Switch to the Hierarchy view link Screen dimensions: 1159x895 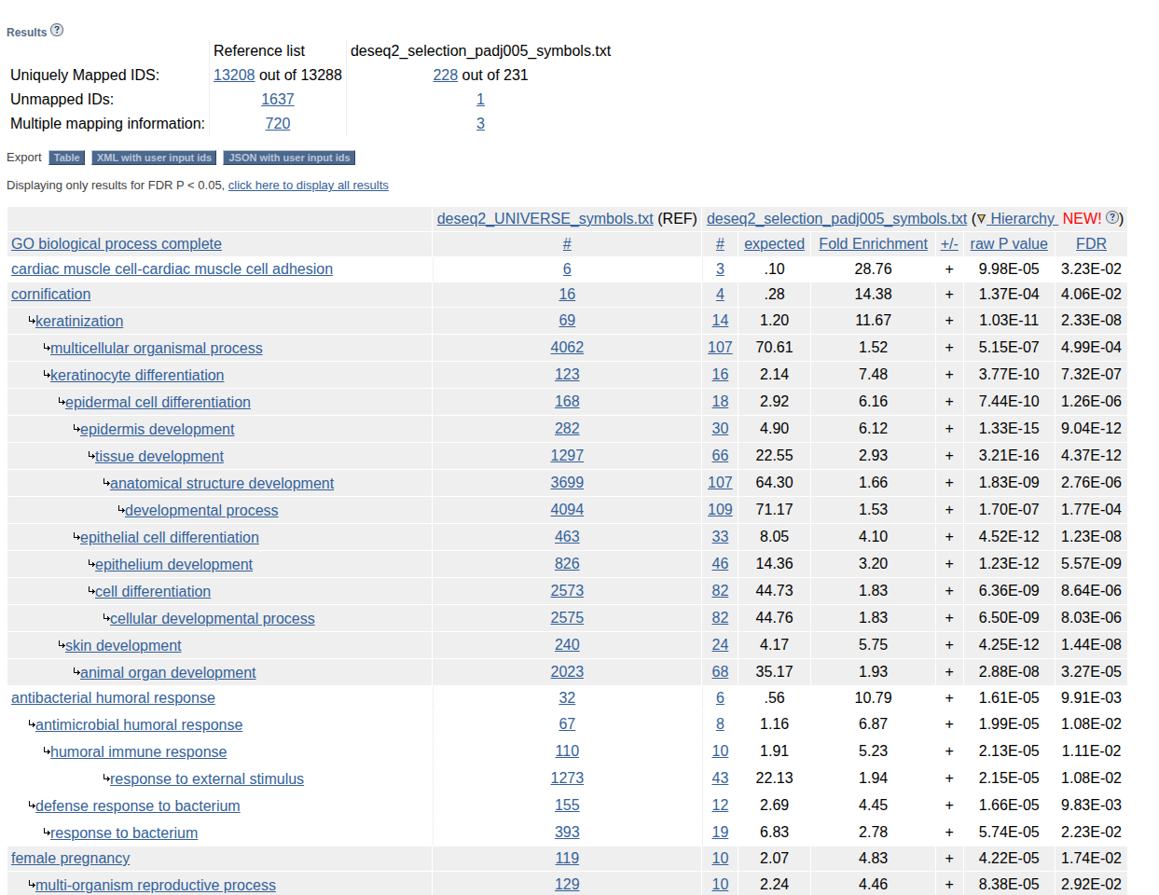coord(1020,218)
